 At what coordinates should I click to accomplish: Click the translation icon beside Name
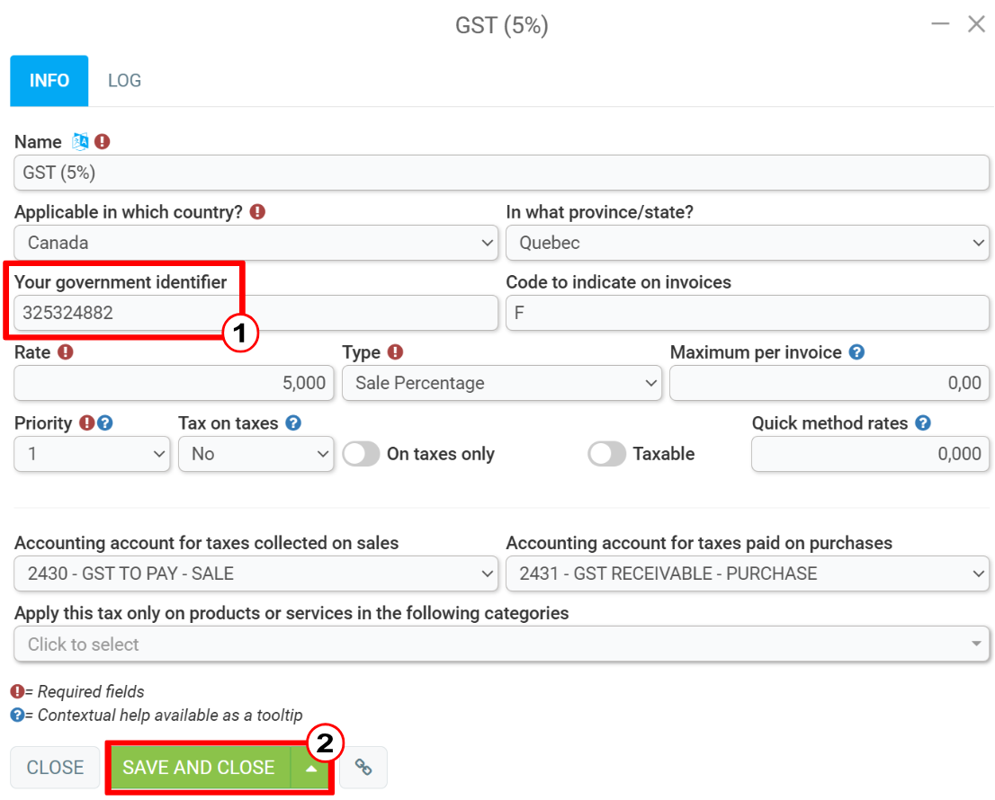coord(80,141)
